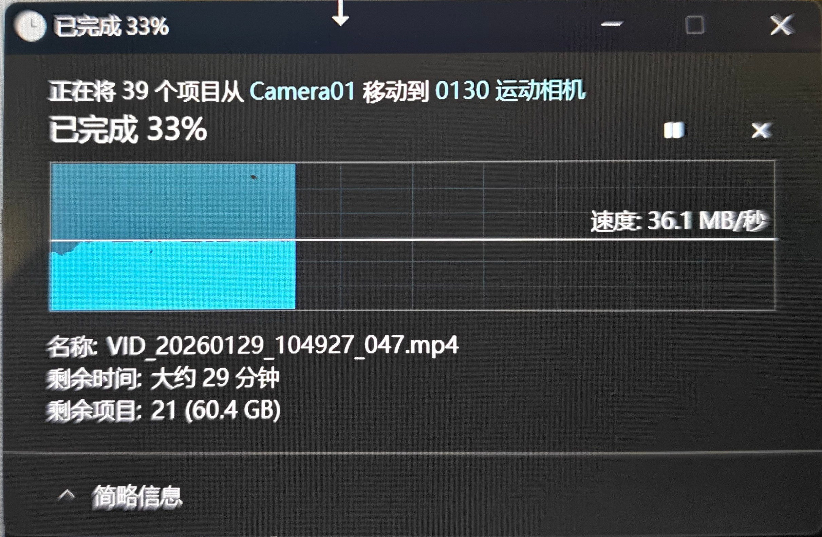Pause the file move operation
This screenshot has width=822, height=537.
(673, 130)
